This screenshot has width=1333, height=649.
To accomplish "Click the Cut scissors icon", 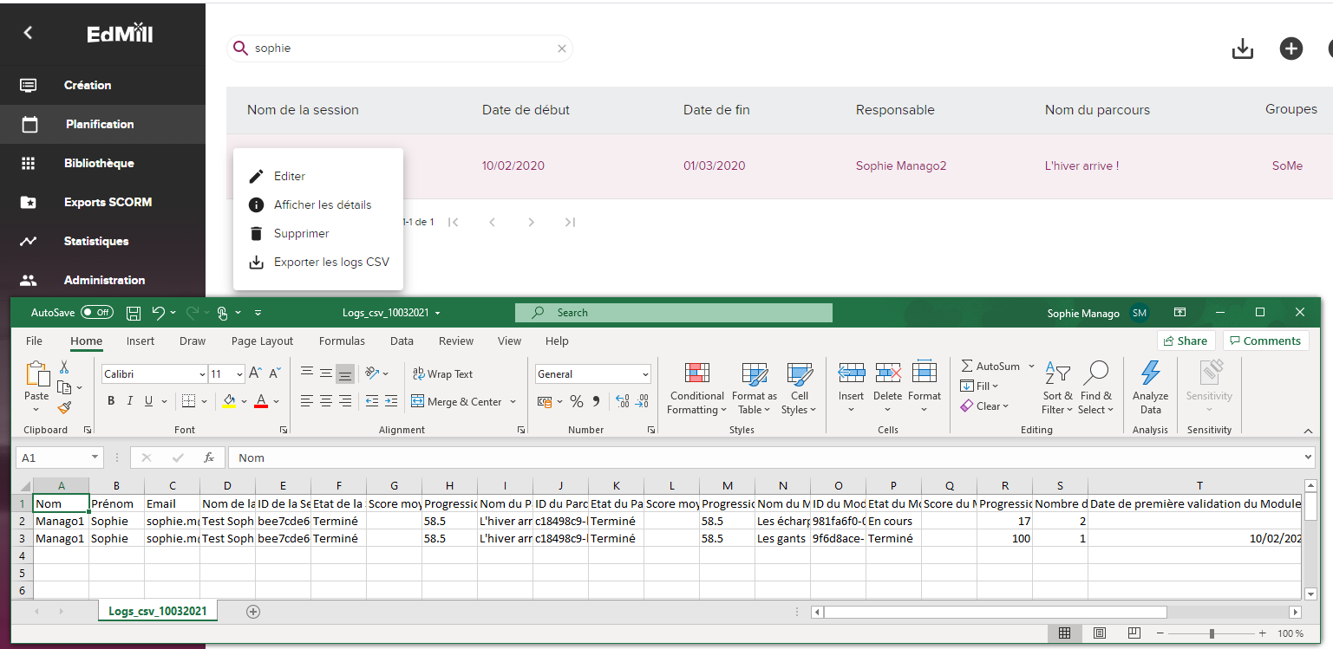I will point(64,367).
